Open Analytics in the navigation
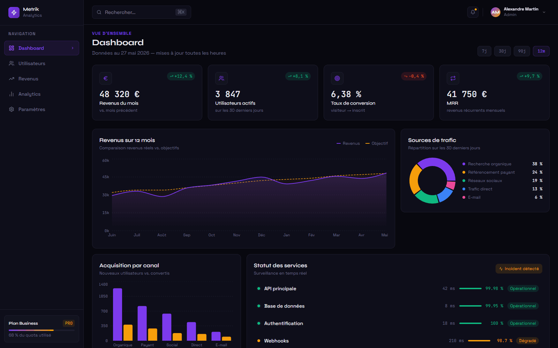The width and height of the screenshot is (558, 348). click(x=42, y=94)
